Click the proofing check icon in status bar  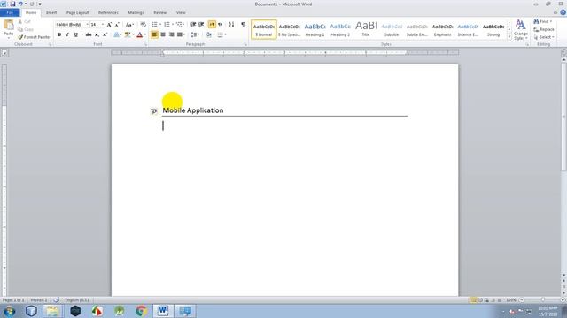coord(57,300)
